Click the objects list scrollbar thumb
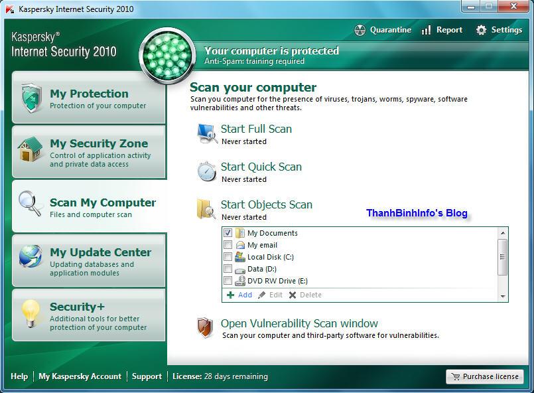Image resolution: width=534 pixels, height=393 pixels. pos(503,257)
